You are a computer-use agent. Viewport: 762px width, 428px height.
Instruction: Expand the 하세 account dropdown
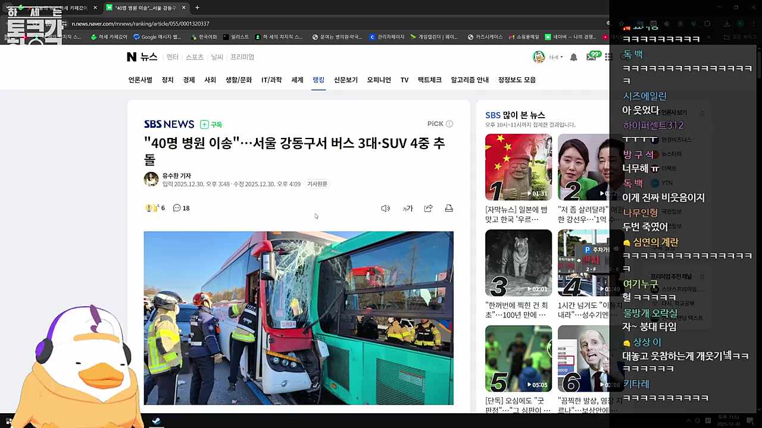pos(556,57)
